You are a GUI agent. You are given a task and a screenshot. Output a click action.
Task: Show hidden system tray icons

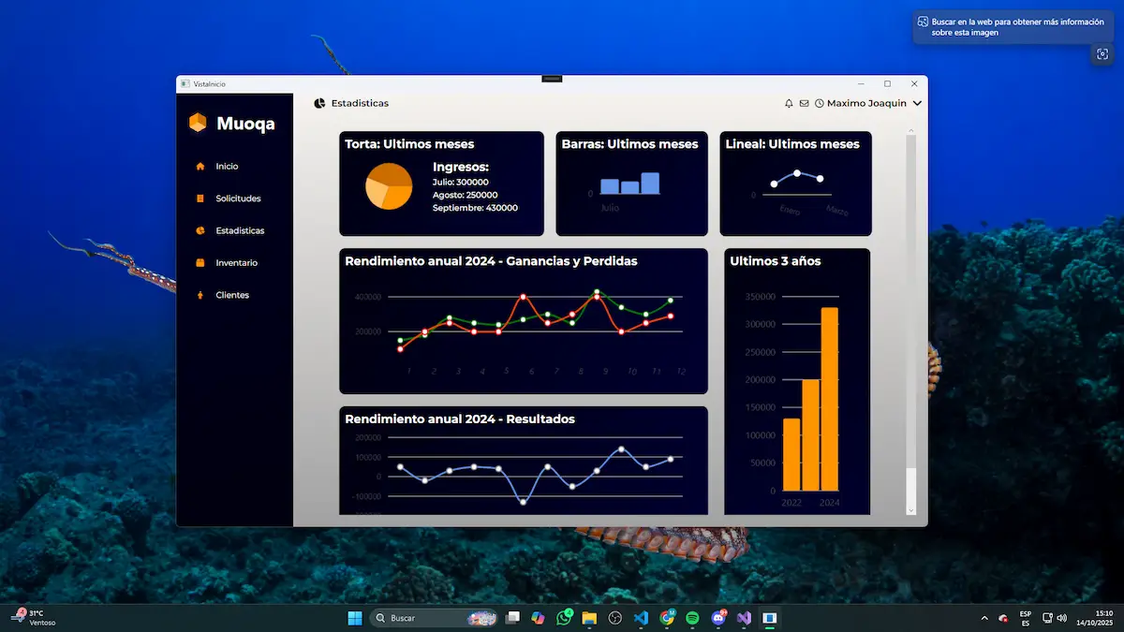click(x=983, y=618)
